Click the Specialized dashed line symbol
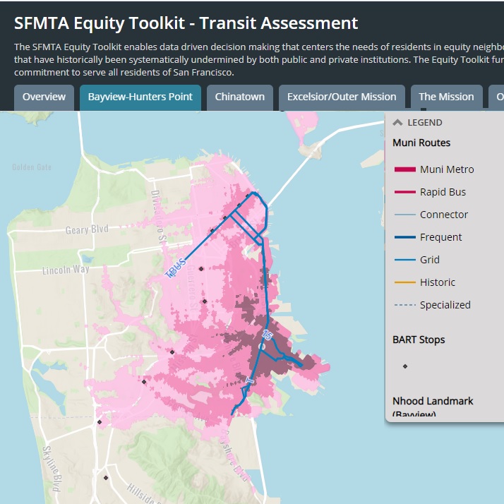 (404, 305)
